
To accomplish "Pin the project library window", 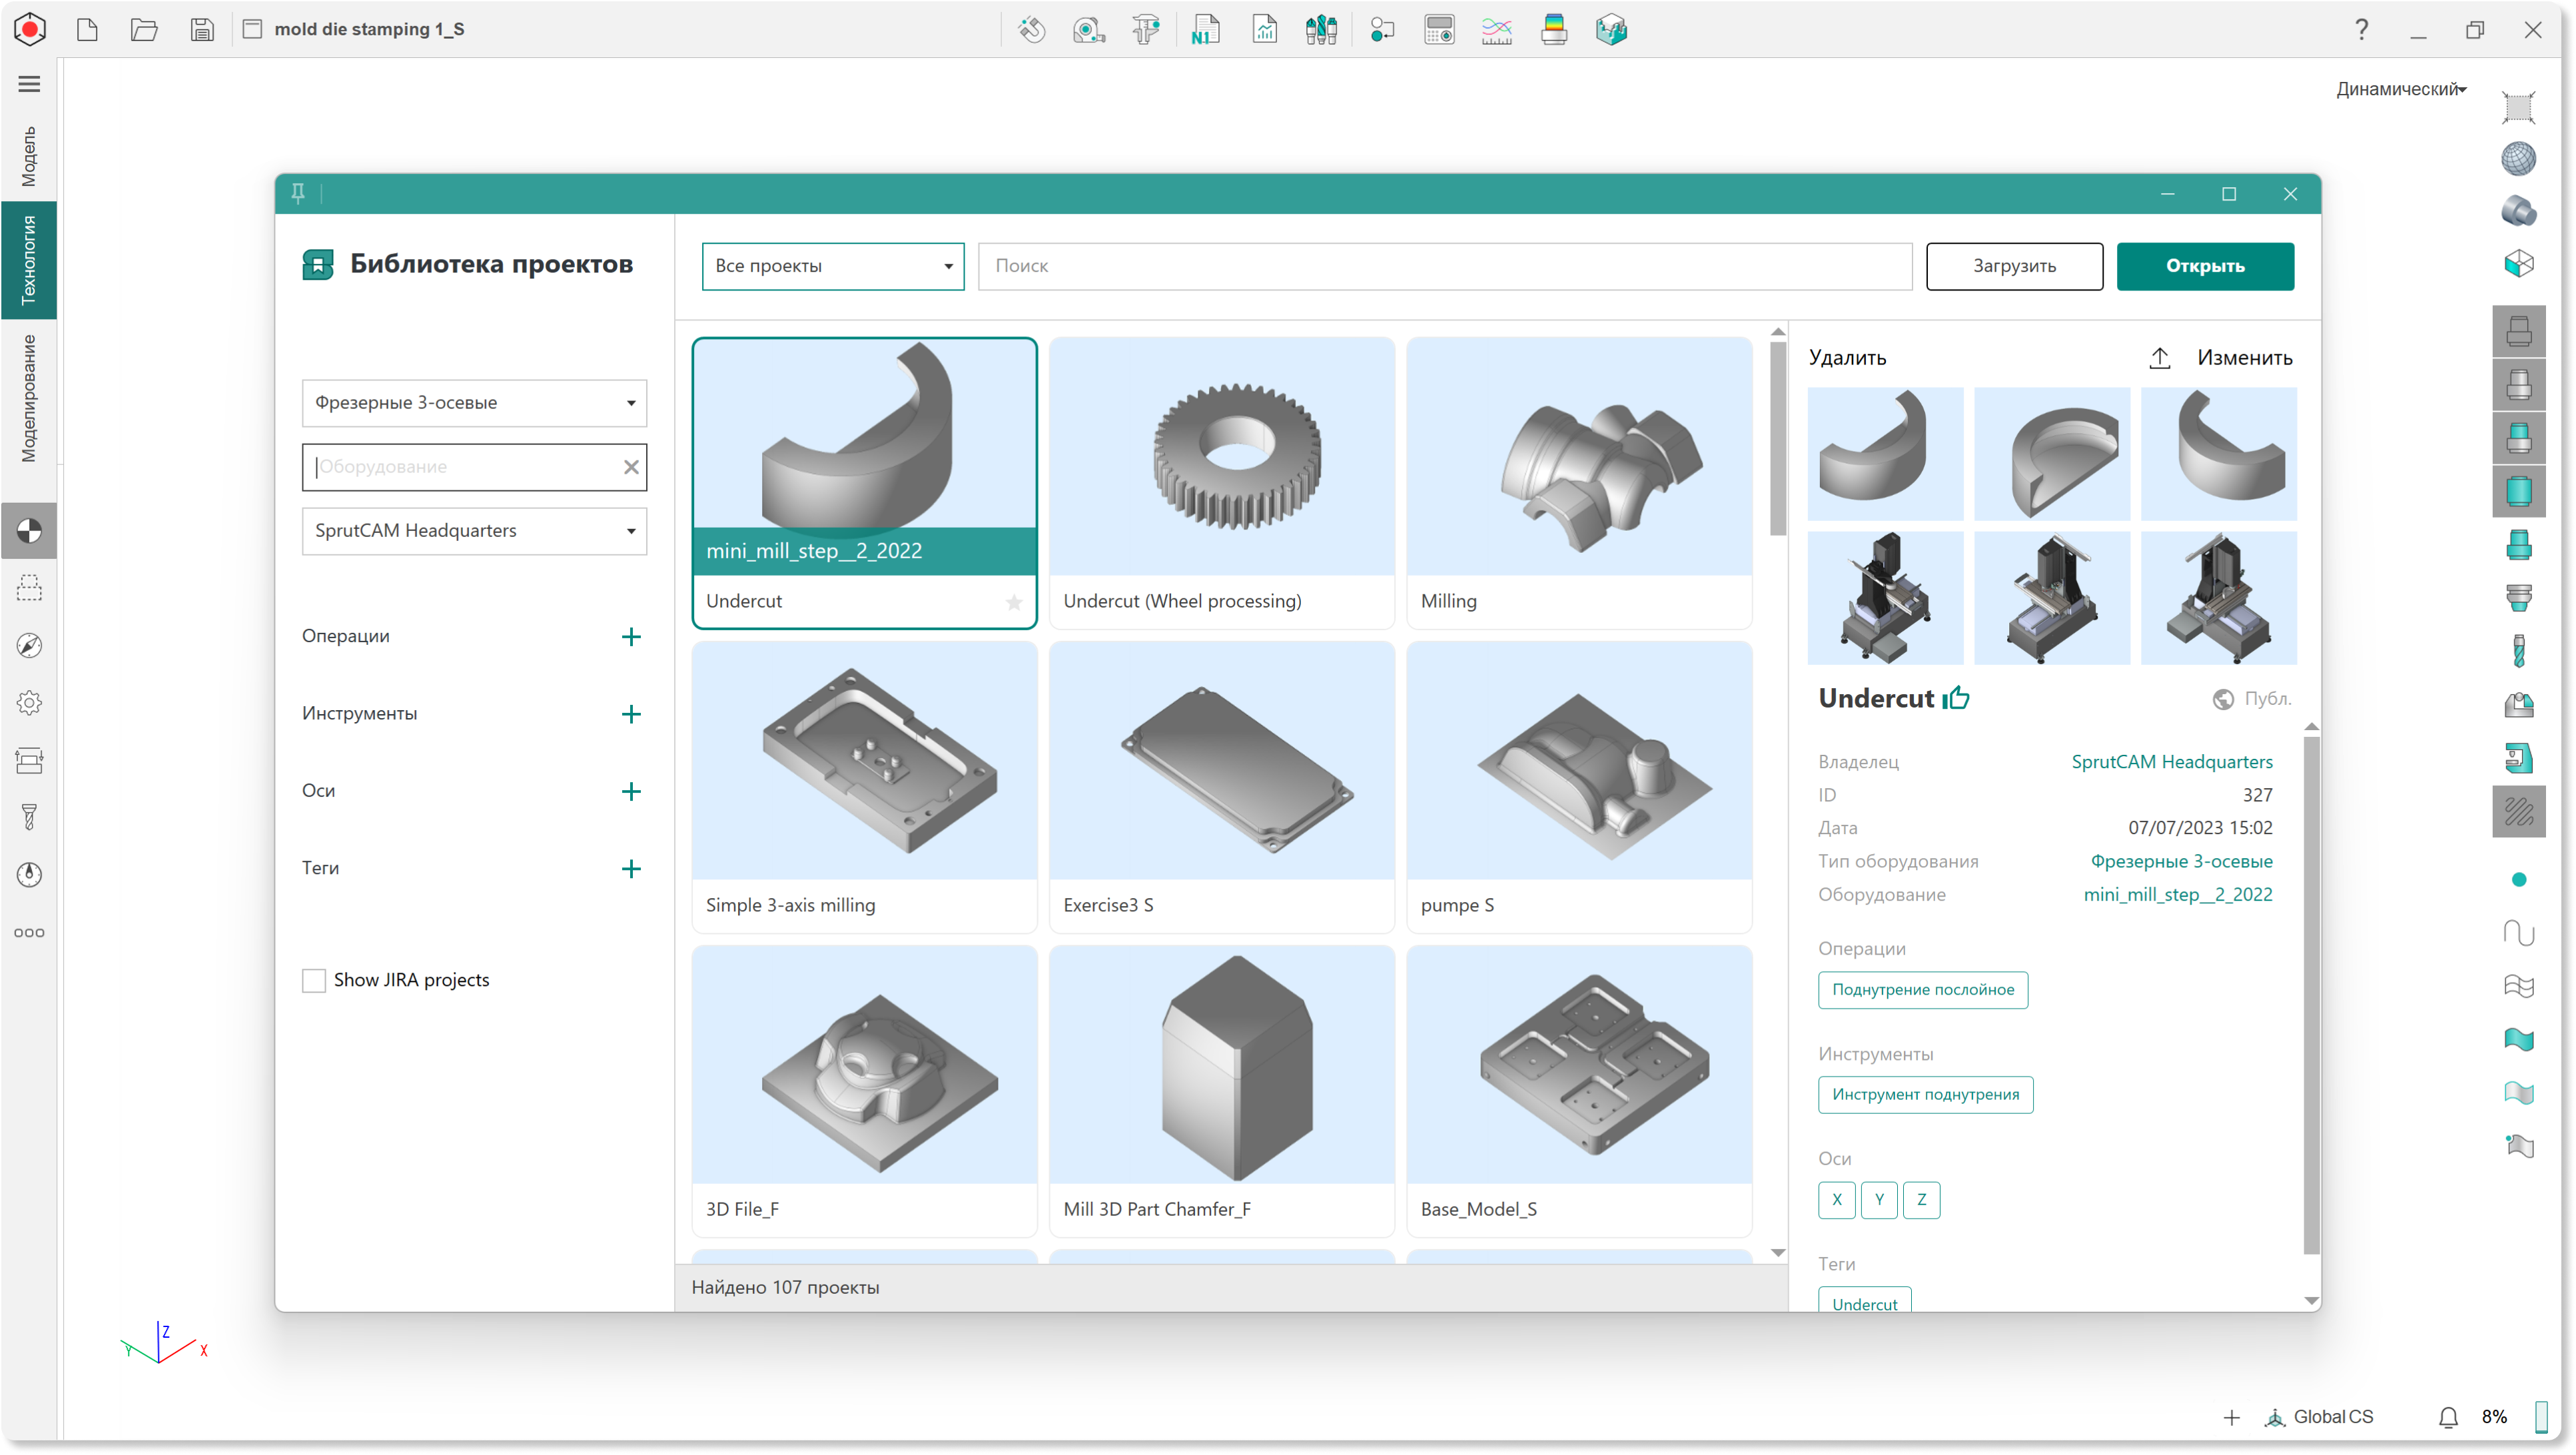I will [298, 193].
